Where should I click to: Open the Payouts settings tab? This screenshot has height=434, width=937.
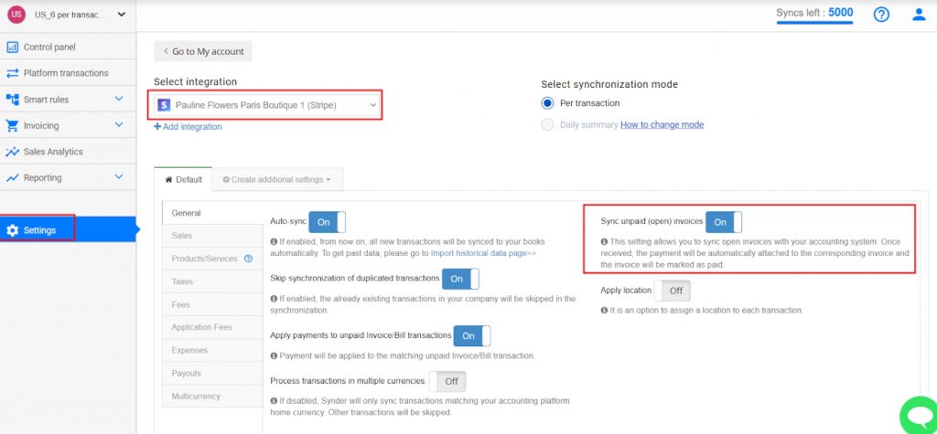(x=186, y=373)
